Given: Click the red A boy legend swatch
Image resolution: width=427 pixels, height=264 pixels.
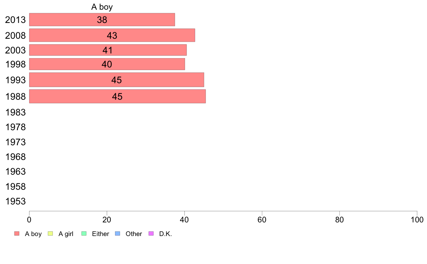Looking at the screenshot, I should (x=17, y=234).
